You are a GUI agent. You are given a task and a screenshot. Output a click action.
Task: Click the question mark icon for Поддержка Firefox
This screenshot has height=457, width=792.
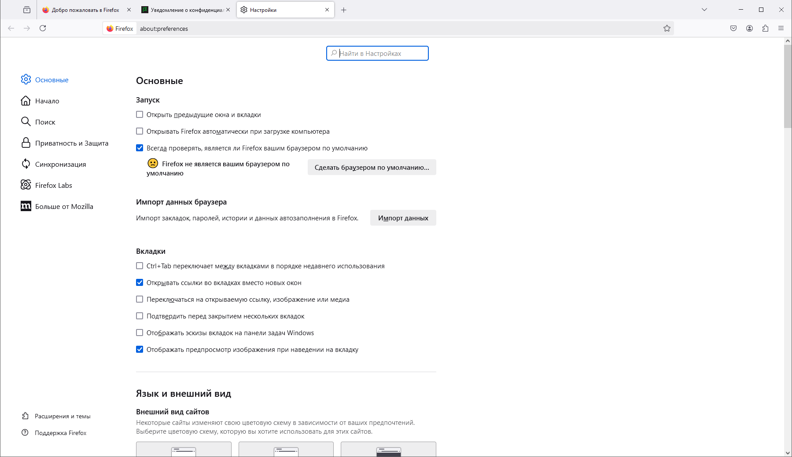[x=25, y=432]
